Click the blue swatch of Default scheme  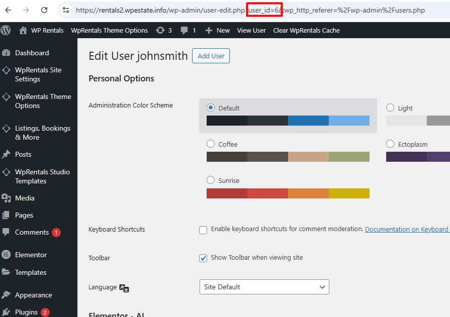click(x=308, y=121)
